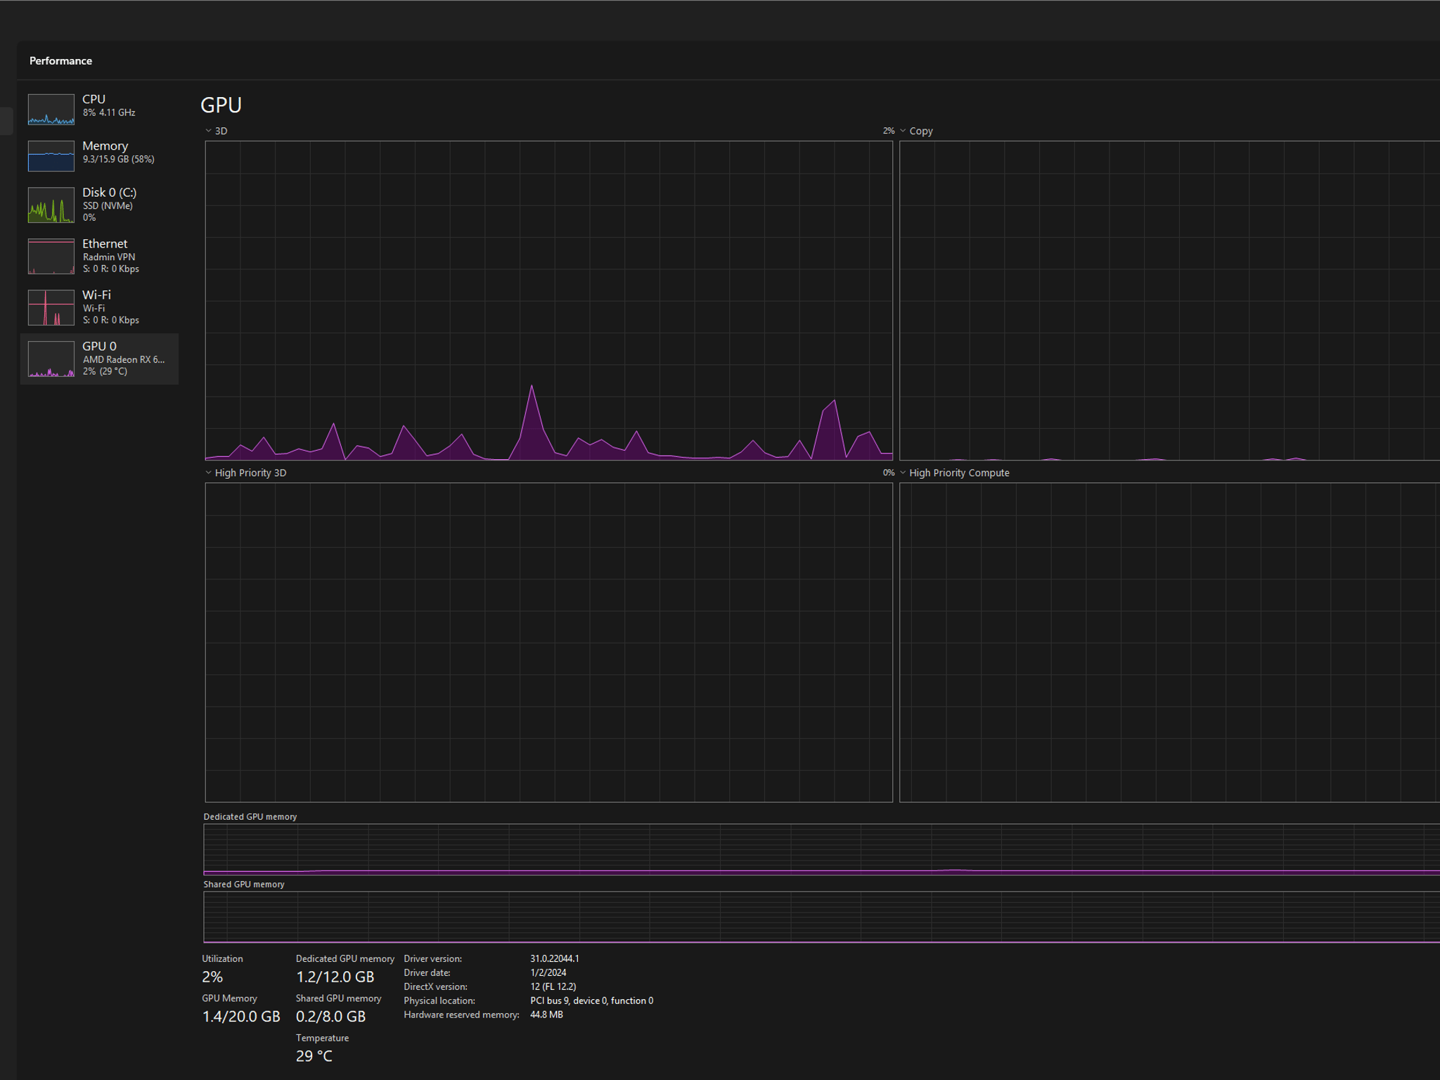The width and height of the screenshot is (1440, 1080).
Task: Click the GPU title heading
Action: (x=221, y=105)
